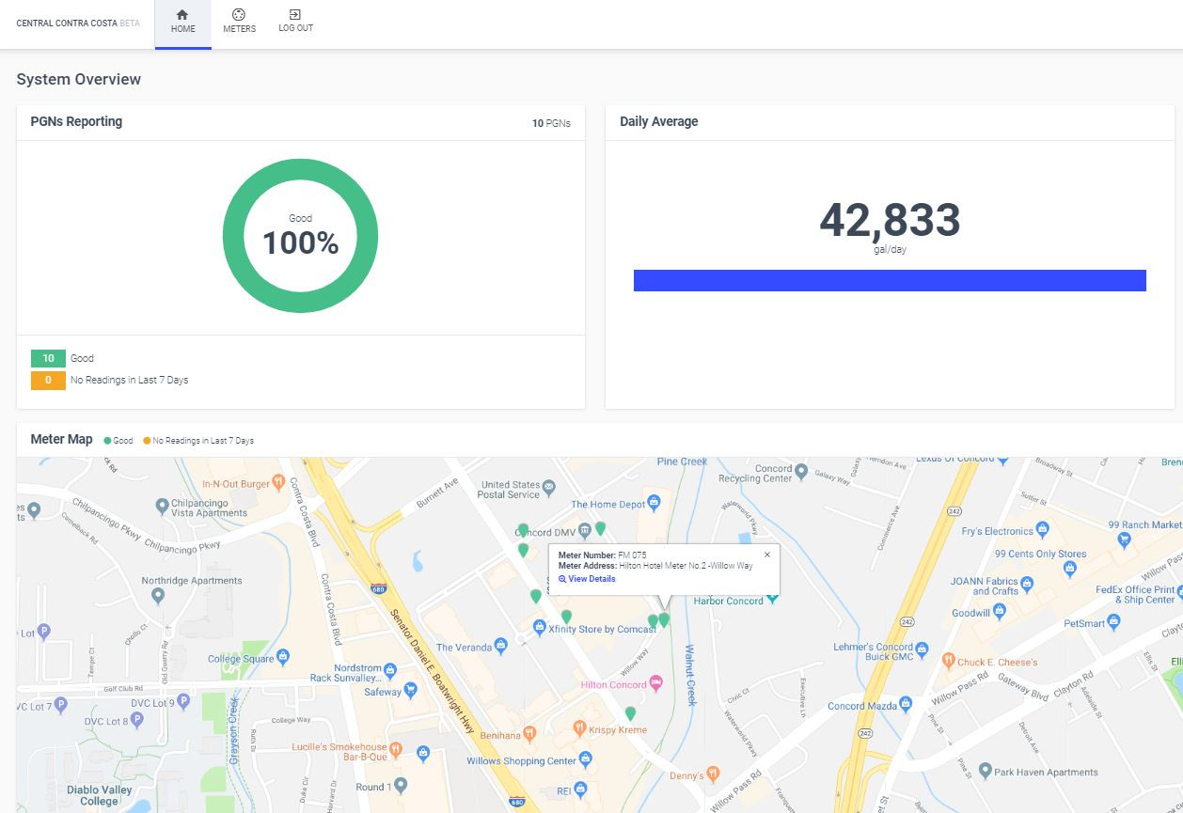The height and width of the screenshot is (813, 1183).
Task: Click the Log Out button
Action: (295, 22)
